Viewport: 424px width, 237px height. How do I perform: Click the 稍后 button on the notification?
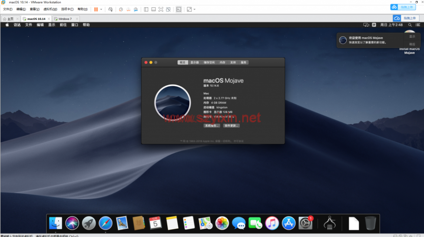click(x=412, y=44)
